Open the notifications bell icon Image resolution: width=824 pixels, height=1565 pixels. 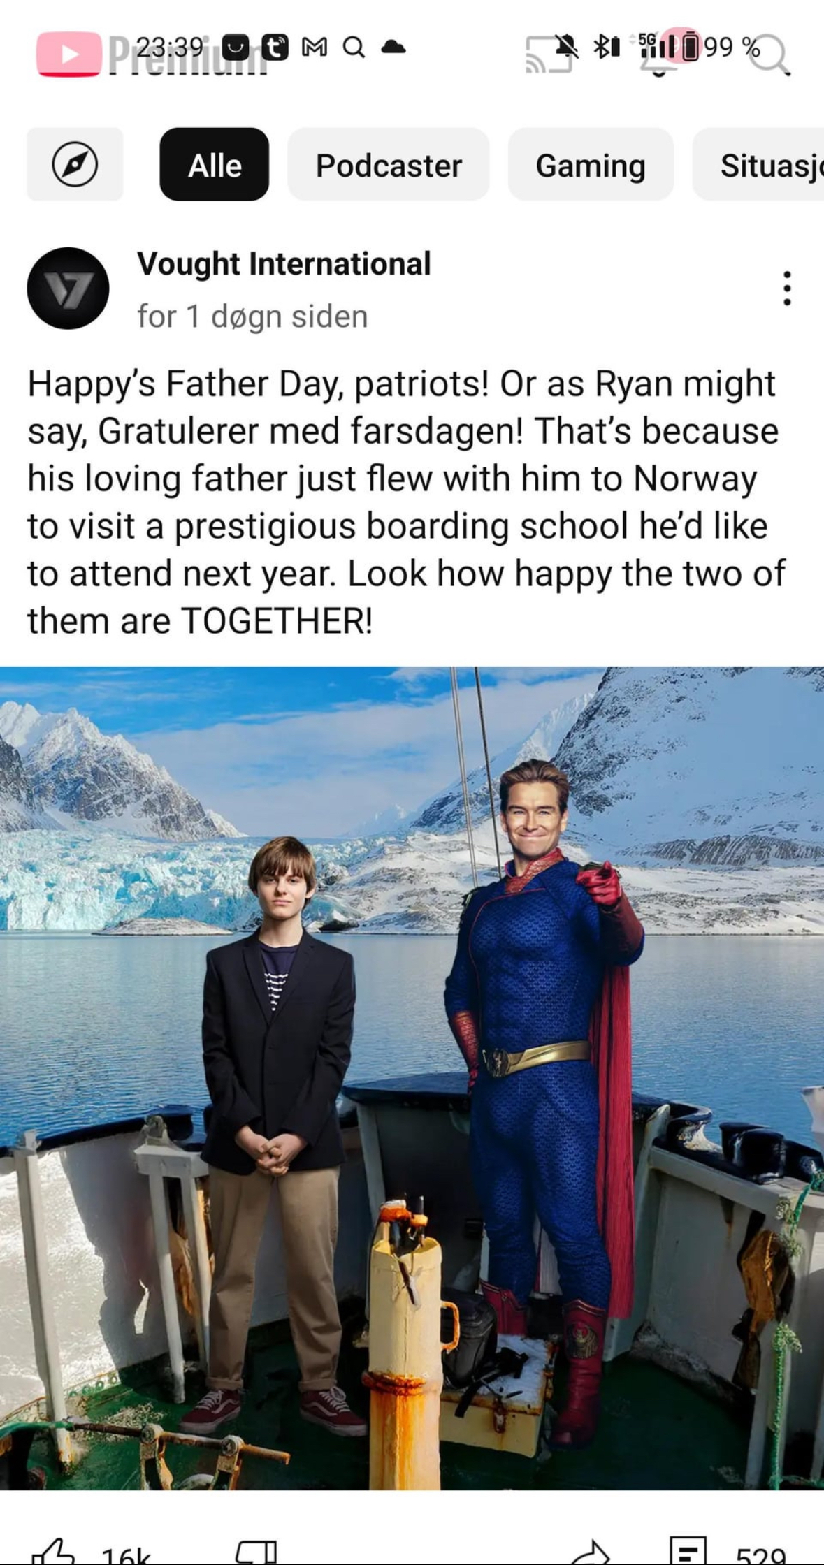pyautogui.click(x=658, y=56)
